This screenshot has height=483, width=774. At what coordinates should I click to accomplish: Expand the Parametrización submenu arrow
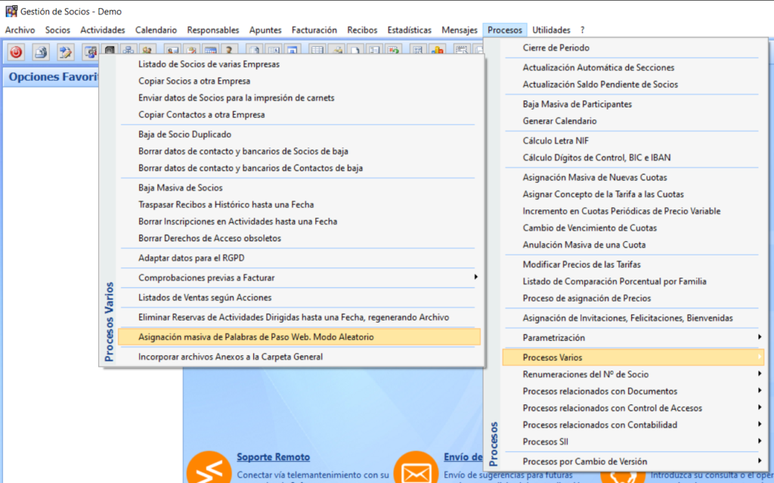click(x=758, y=337)
